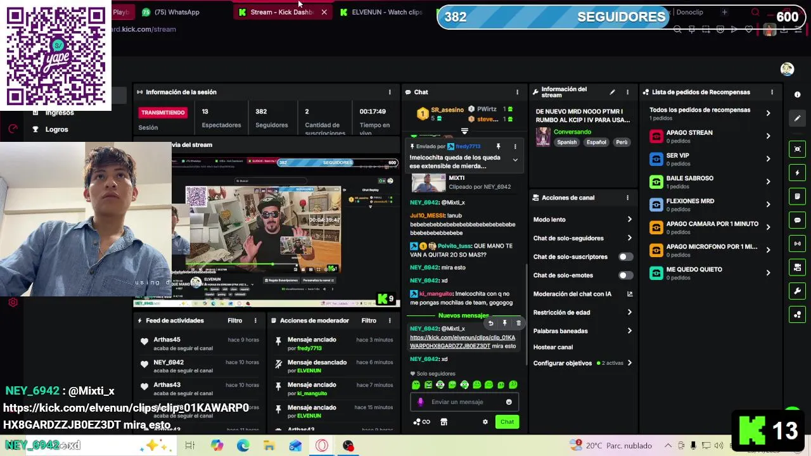Close the Stream - Kick Dashboard tab

coord(324,12)
